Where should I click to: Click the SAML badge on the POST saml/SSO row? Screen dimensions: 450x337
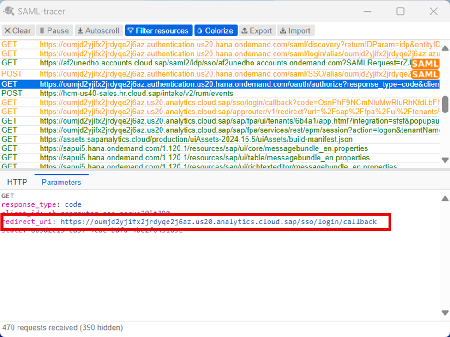coord(425,74)
